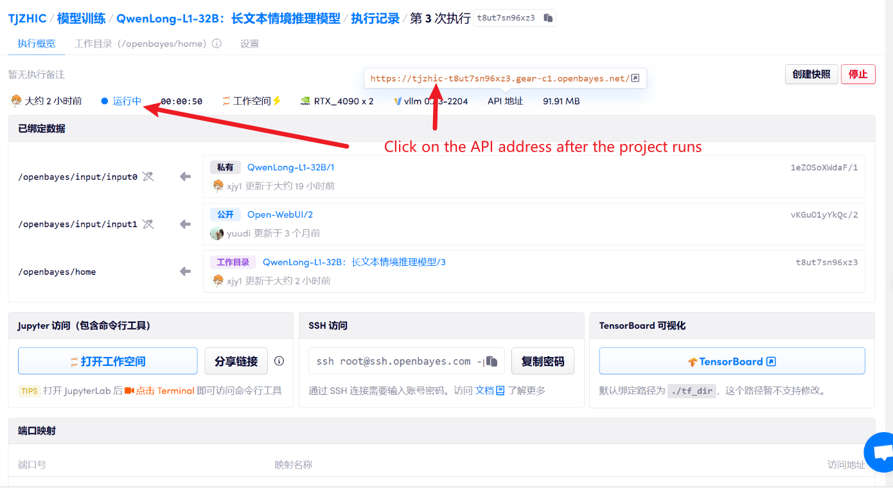Copy the execution ID t8ut7sn96xz3

(x=547, y=18)
